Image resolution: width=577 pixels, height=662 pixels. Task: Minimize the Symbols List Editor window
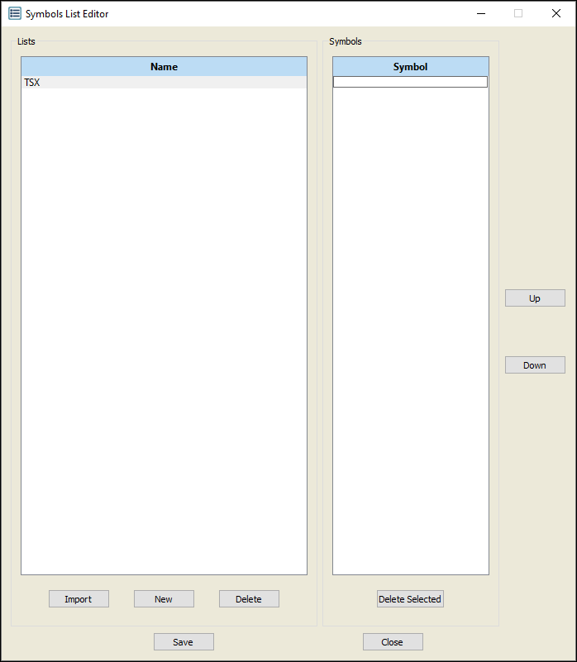click(x=480, y=13)
